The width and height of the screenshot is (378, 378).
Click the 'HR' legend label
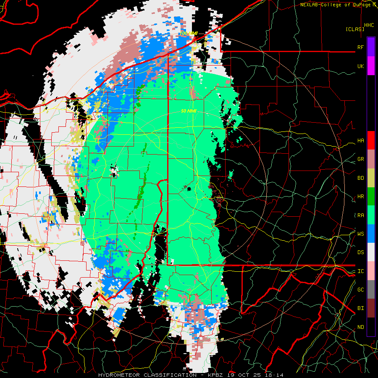click(x=360, y=197)
